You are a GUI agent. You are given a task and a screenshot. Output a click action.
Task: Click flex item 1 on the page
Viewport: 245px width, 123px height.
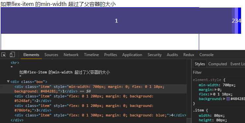tap(116, 21)
